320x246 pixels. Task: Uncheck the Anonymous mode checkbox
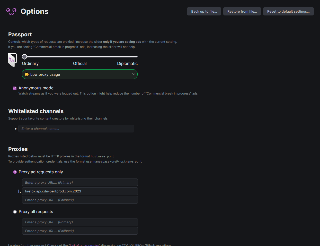click(15, 88)
